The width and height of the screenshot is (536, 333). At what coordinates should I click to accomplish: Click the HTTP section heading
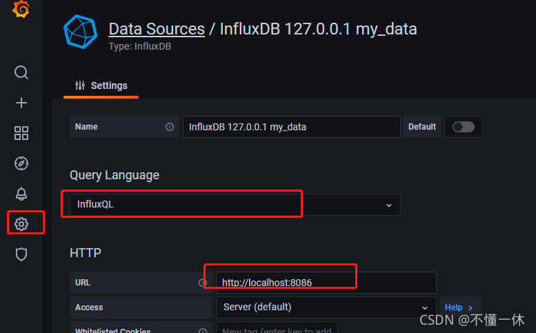pyautogui.click(x=86, y=253)
